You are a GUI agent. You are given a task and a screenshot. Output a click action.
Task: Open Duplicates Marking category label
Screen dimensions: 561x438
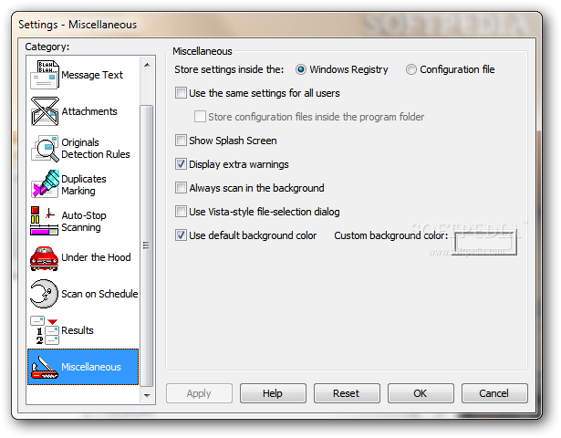[x=84, y=184]
